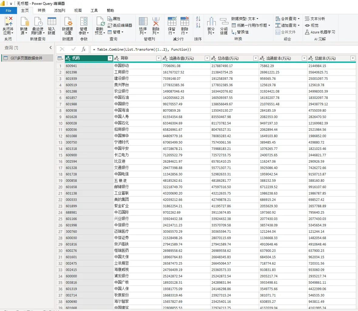The image size is (358, 311).
Task: Sort ascending with the A-Z icon
Action: (x=198, y=19)
